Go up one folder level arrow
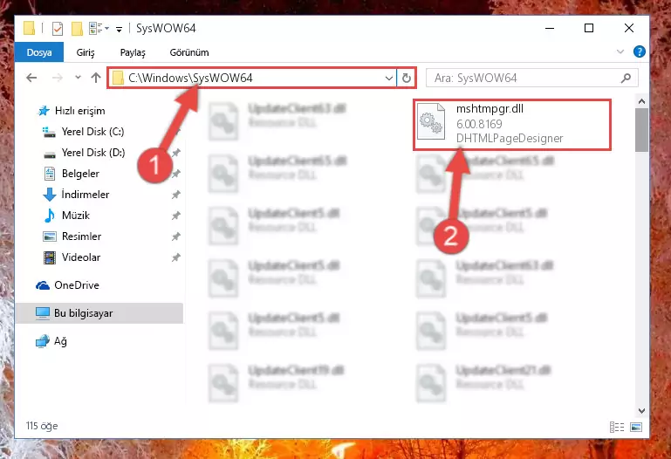 96,78
